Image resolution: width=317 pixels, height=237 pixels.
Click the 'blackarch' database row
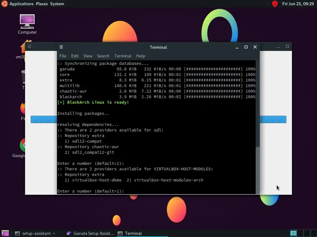[x=156, y=97]
